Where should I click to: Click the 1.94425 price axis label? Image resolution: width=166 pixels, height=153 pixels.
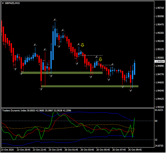(160, 99)
